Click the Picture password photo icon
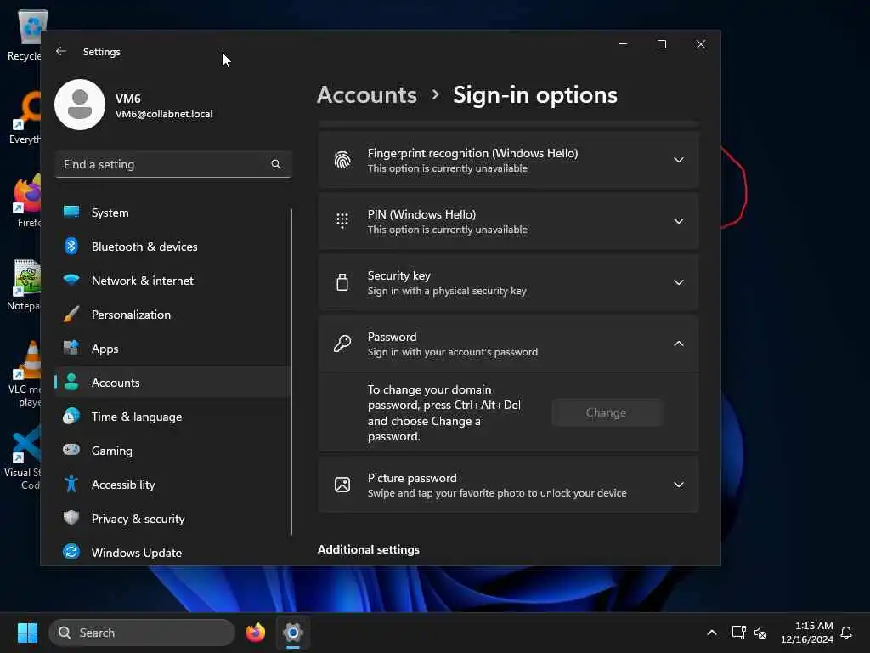Image resolution: width=870 pixels, height=653 pixels. click(342, 484)
